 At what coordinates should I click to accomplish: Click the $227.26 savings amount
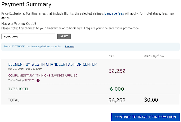[29, 80]
